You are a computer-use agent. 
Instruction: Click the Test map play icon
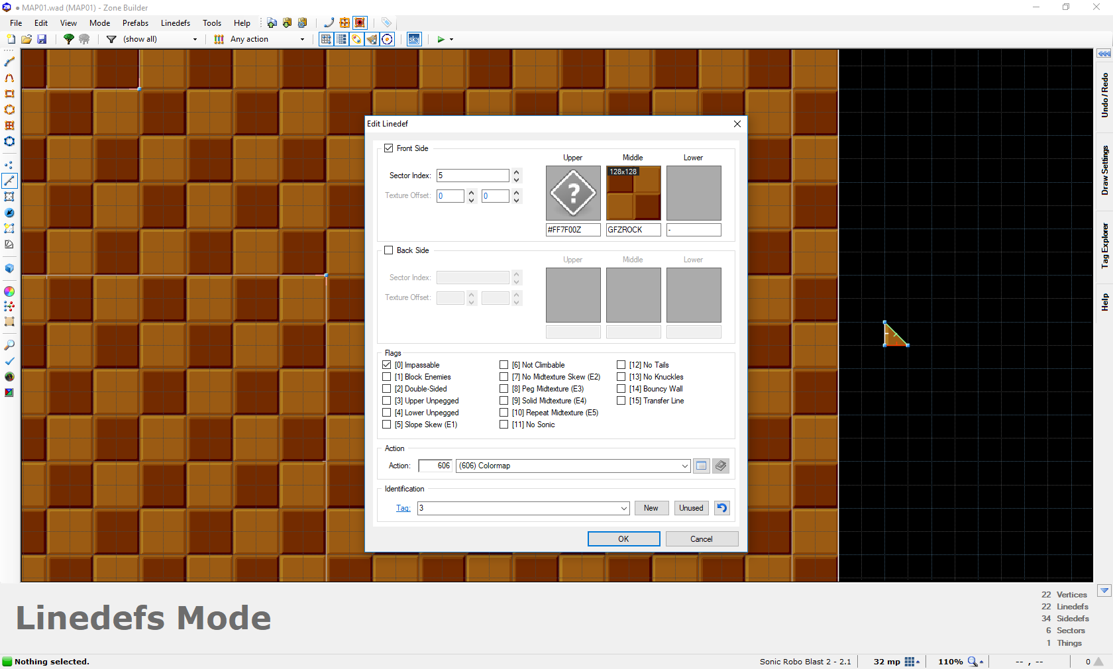pyautogui.click(x=441, y=39)
